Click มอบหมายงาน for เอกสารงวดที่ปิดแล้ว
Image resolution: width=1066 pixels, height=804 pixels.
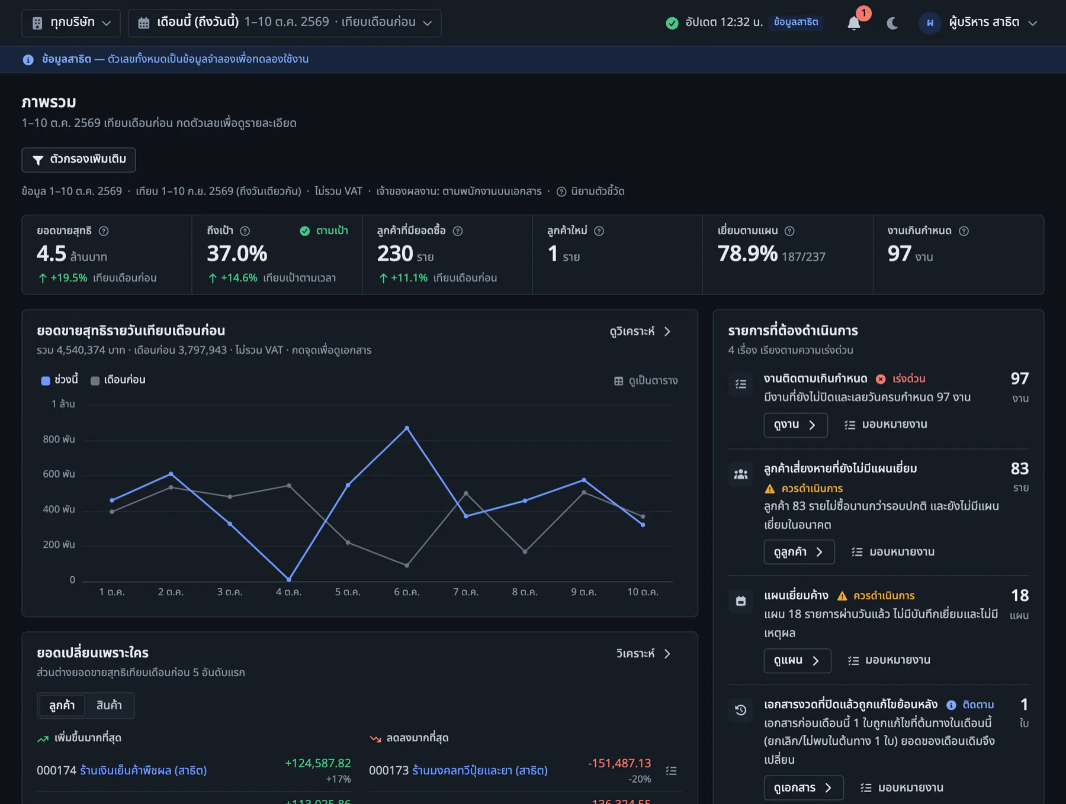coord(902,788)
